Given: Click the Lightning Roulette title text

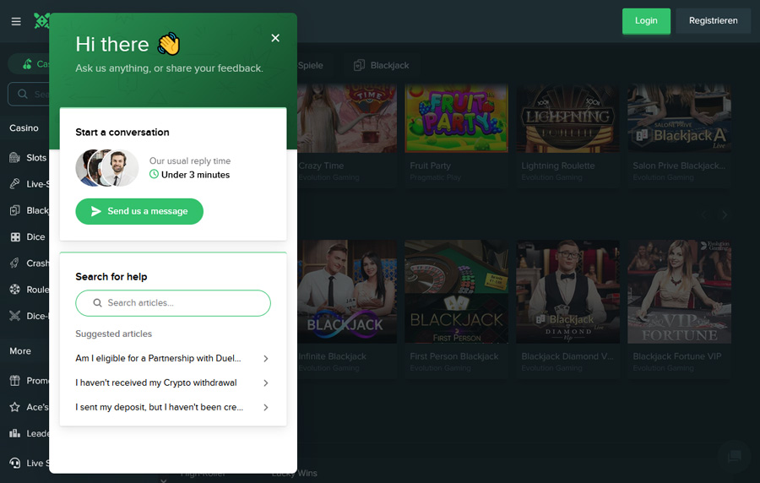Looking at the screenshot, I should coord(558,166).
